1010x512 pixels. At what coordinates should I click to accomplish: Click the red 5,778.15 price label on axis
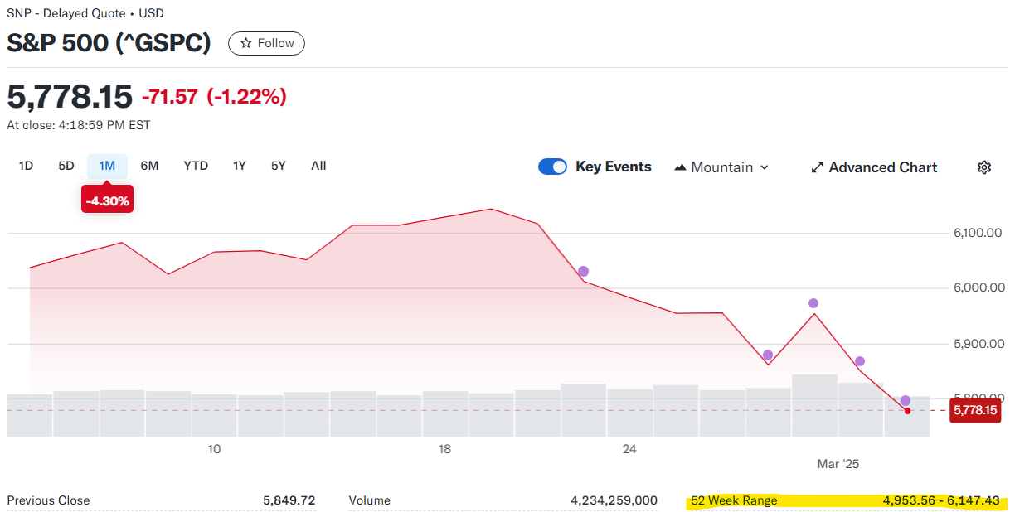pyautogui.click(x=975, y=410)
